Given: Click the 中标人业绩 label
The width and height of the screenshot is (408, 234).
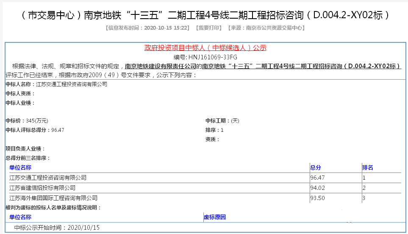Looking at the screenshot, I should pyautogui.click(x=20, y=103).
